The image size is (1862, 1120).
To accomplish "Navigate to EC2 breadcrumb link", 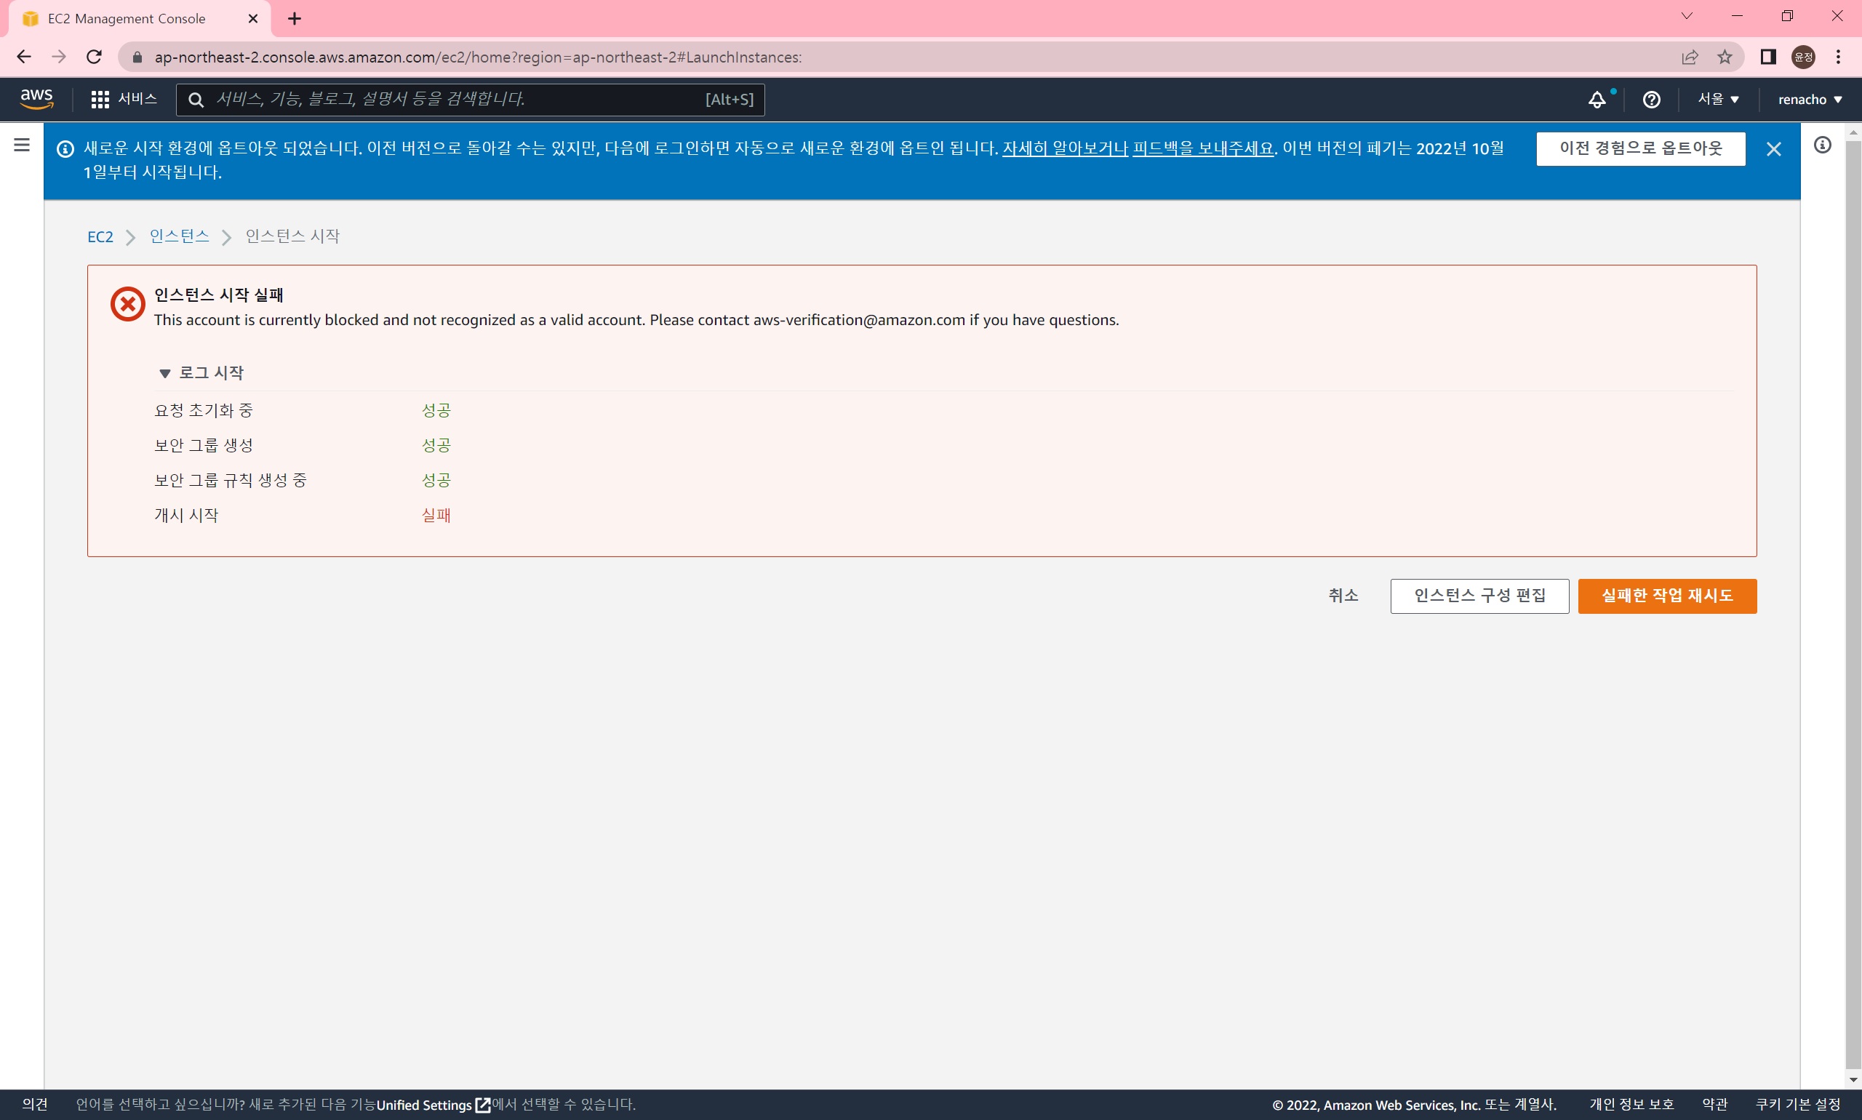I will point(100,237).
